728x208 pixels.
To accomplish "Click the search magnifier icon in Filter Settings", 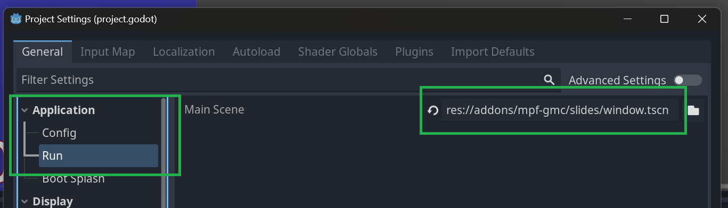I will pos(549,80).
